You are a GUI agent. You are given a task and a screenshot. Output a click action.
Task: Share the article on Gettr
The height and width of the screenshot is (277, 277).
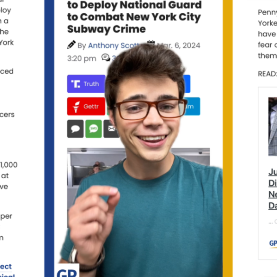[86, 106]
